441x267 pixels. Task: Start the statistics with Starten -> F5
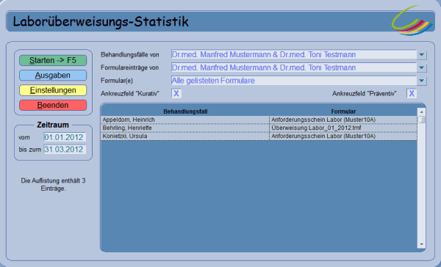click(53, 60)
